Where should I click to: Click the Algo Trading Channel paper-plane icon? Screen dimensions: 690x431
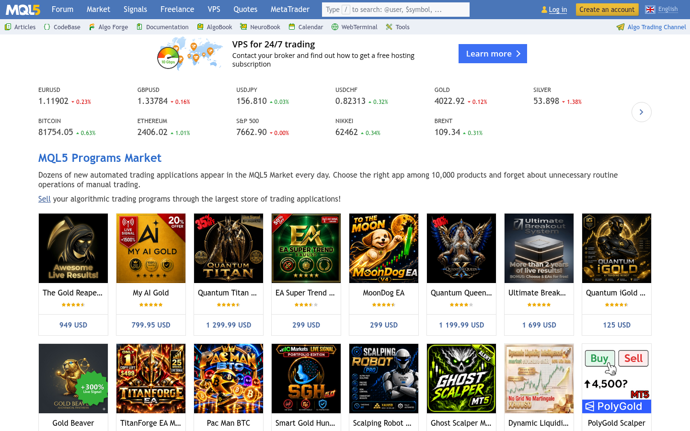coord(621,27)
